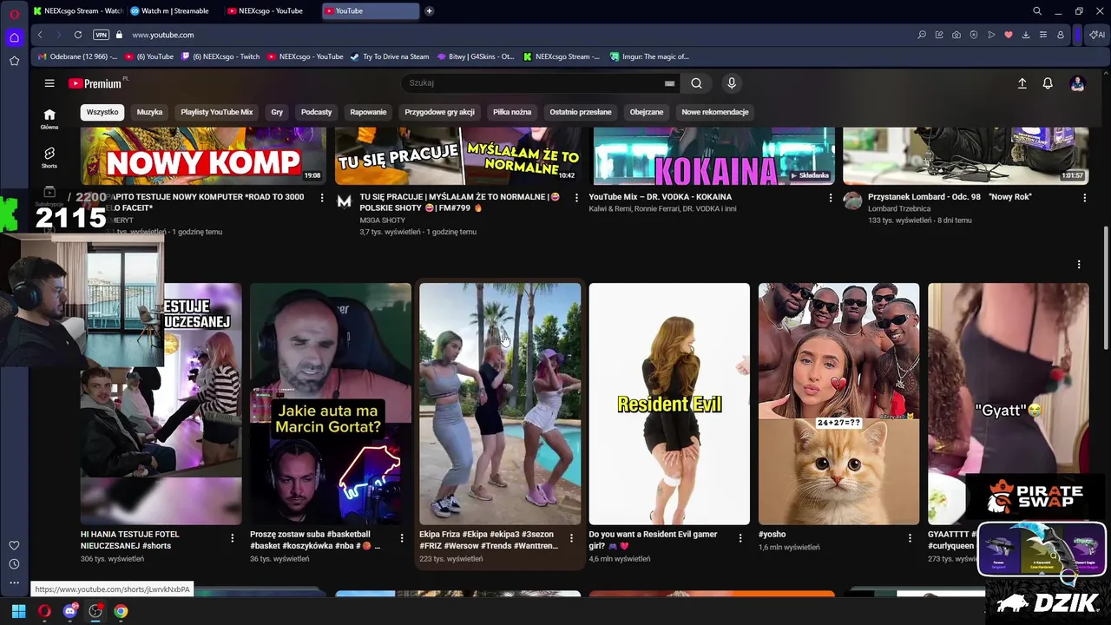Open the YouTube guide hamburger menu
This screenshot has width=1111, height=625.
pos(49,83)
